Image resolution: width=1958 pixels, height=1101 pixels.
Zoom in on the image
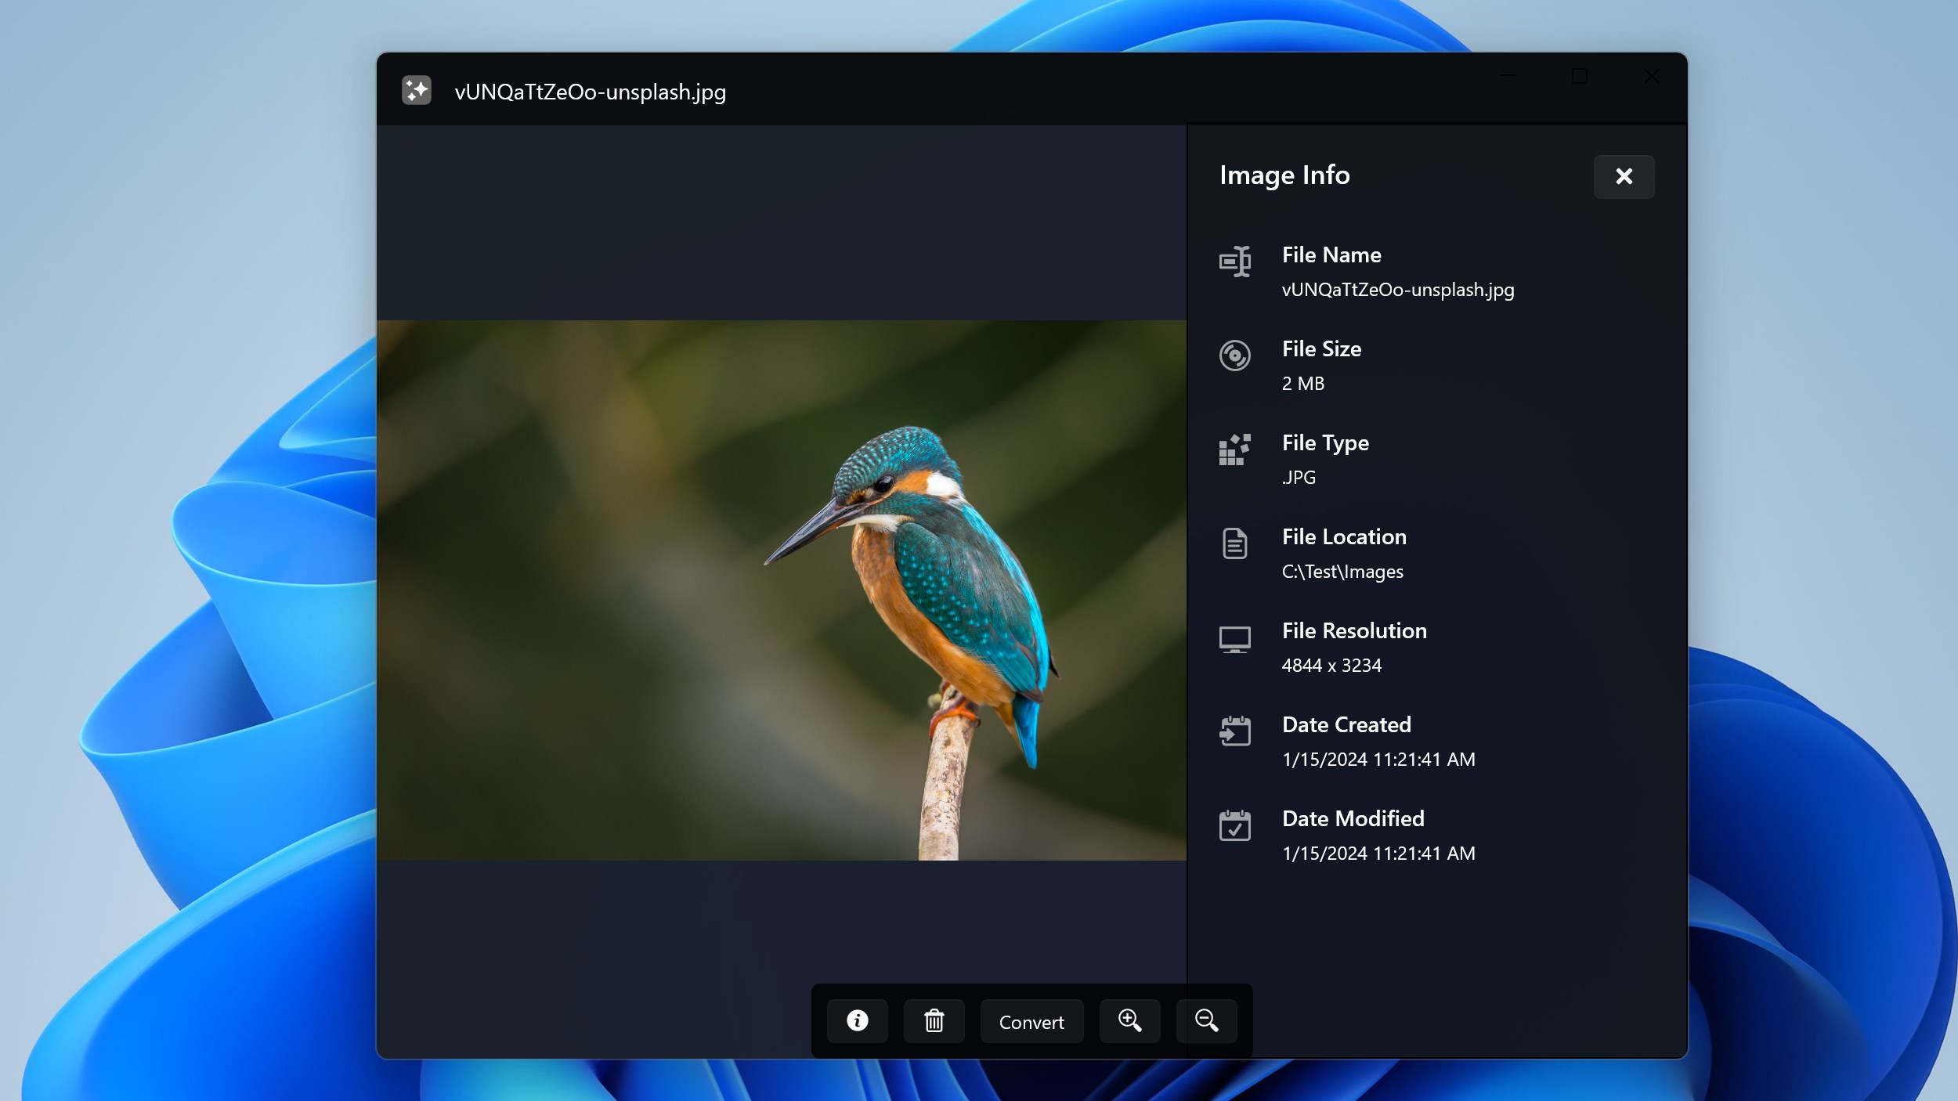pos(1129,1020)
